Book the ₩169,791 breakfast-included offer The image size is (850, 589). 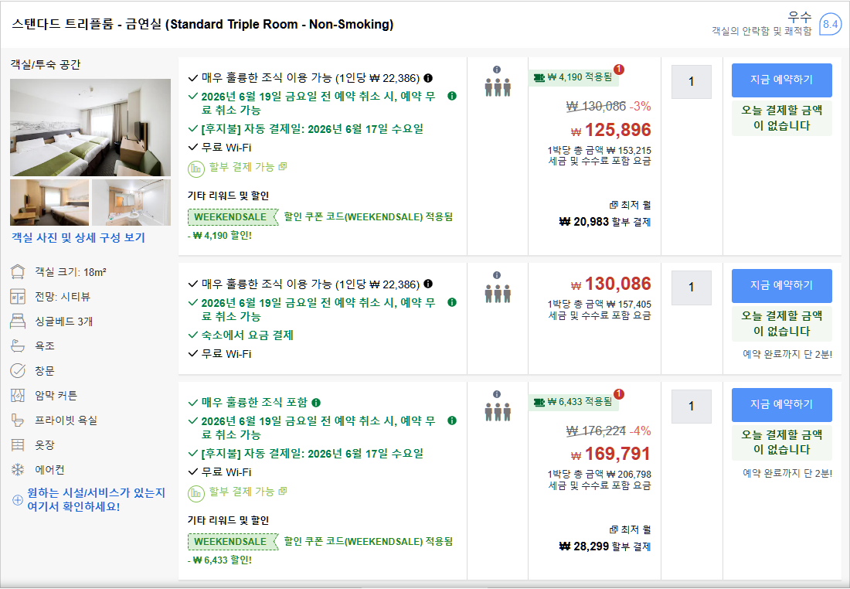point(781,404)
